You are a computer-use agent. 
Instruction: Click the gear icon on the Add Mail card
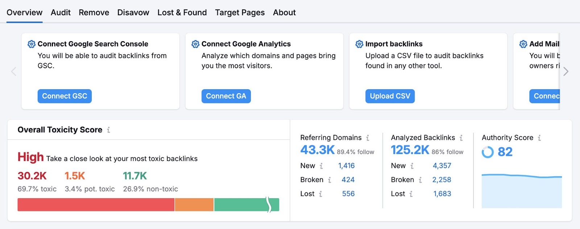[523, 43]
